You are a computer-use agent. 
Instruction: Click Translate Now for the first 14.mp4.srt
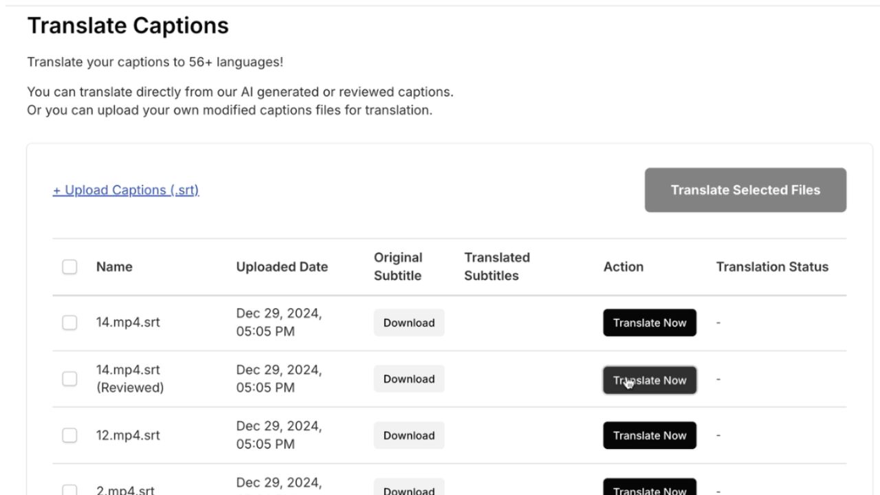(650, 322)
